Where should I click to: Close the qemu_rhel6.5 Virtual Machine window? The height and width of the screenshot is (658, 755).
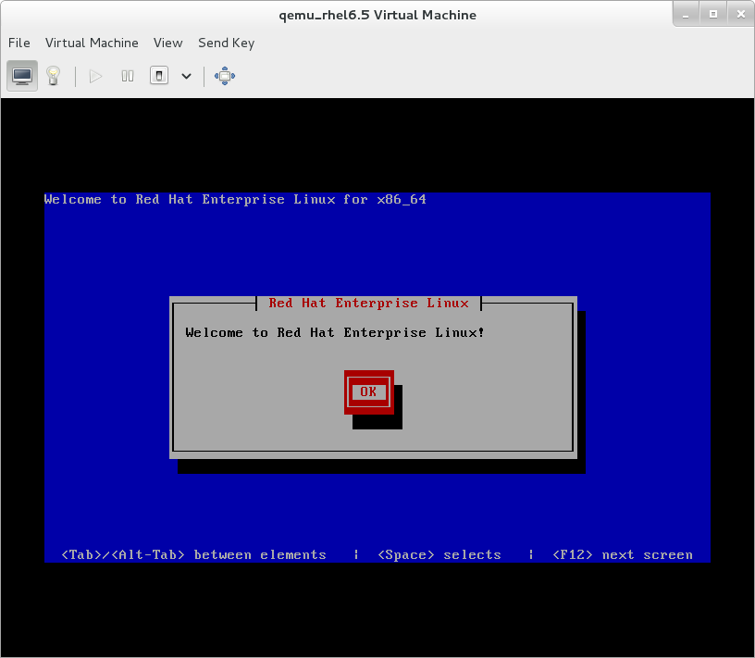741,15
